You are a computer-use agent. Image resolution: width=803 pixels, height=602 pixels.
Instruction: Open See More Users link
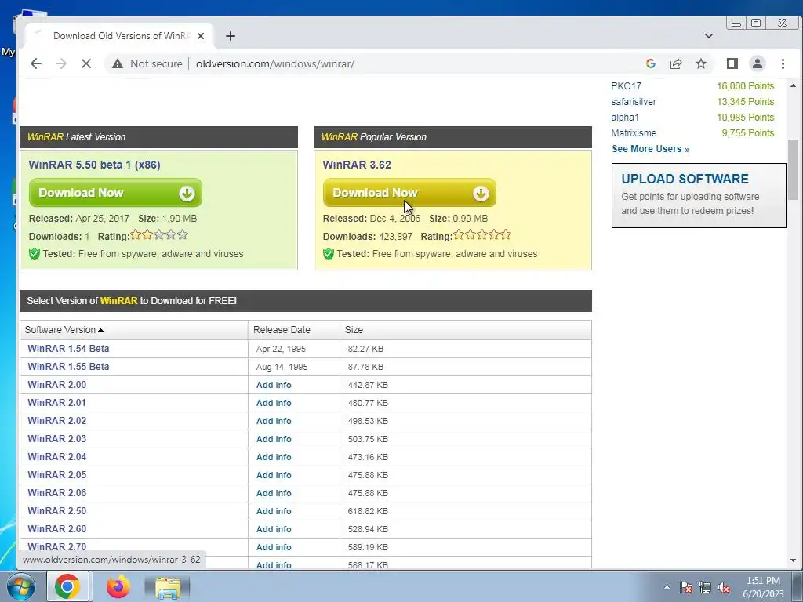pyautogui.click(x=650, y=149)
